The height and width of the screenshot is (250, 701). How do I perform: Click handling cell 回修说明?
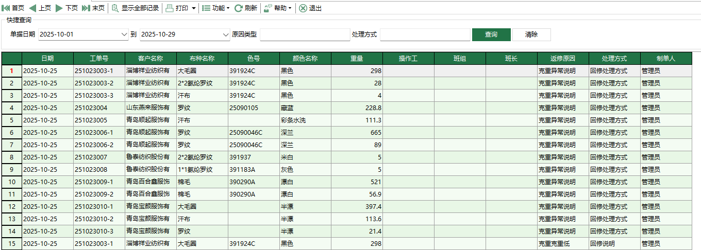coord(615,243)
